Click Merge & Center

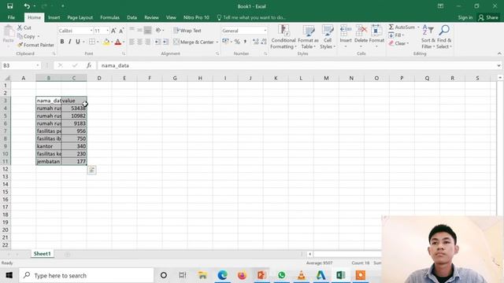coord(194,42)
